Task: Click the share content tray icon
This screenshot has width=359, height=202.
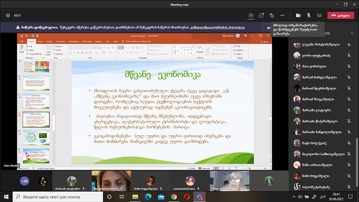Action: click(x=319, y=15)
